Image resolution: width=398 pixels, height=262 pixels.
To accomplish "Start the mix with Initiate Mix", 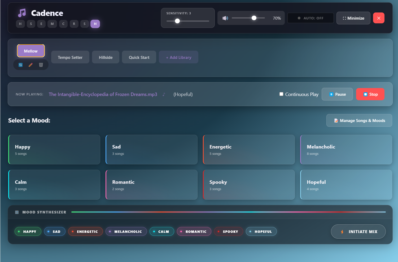I will 358,232.
